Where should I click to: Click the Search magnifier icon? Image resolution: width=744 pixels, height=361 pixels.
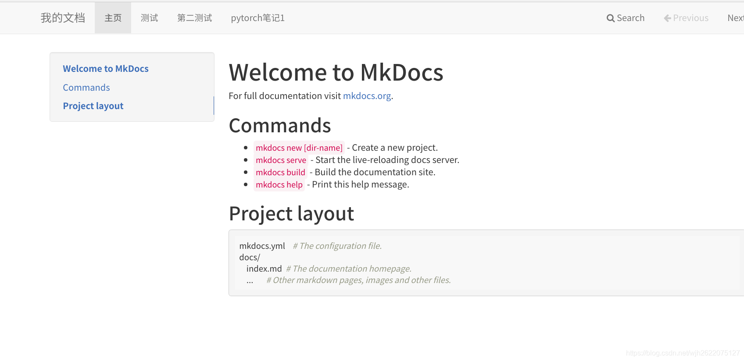pyautogui.click(x=610, y=18)
